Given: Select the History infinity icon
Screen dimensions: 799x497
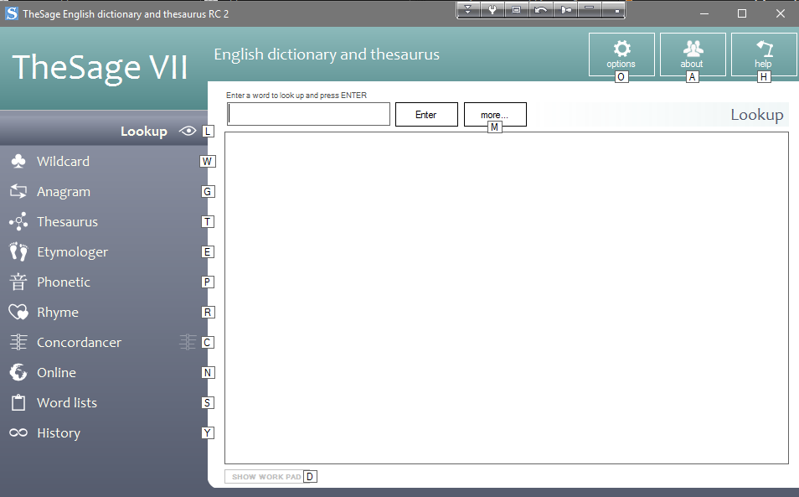Looking at the screenshot, I should 18,432.
